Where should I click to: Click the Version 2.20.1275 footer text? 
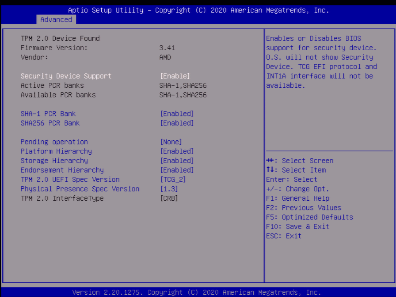click(x=196, y=292)
